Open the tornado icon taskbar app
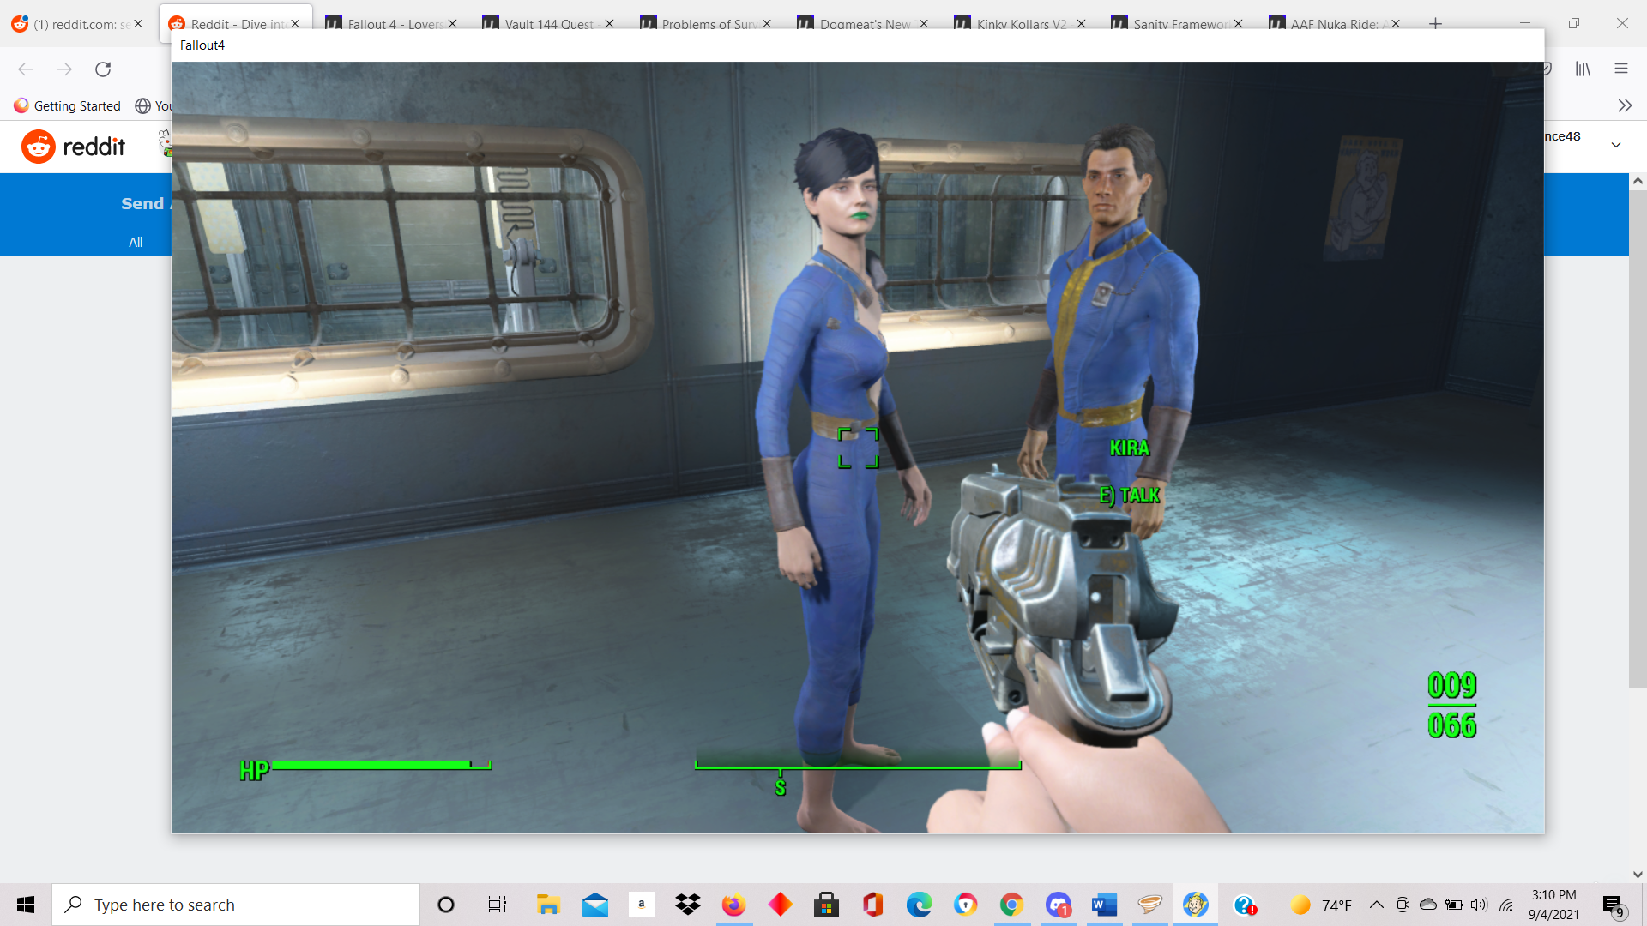The width and height of the screenshot is (1647, 926). (x=1150, y=905)
